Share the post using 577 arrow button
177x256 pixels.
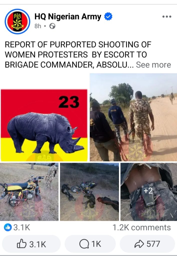(147, 244)
